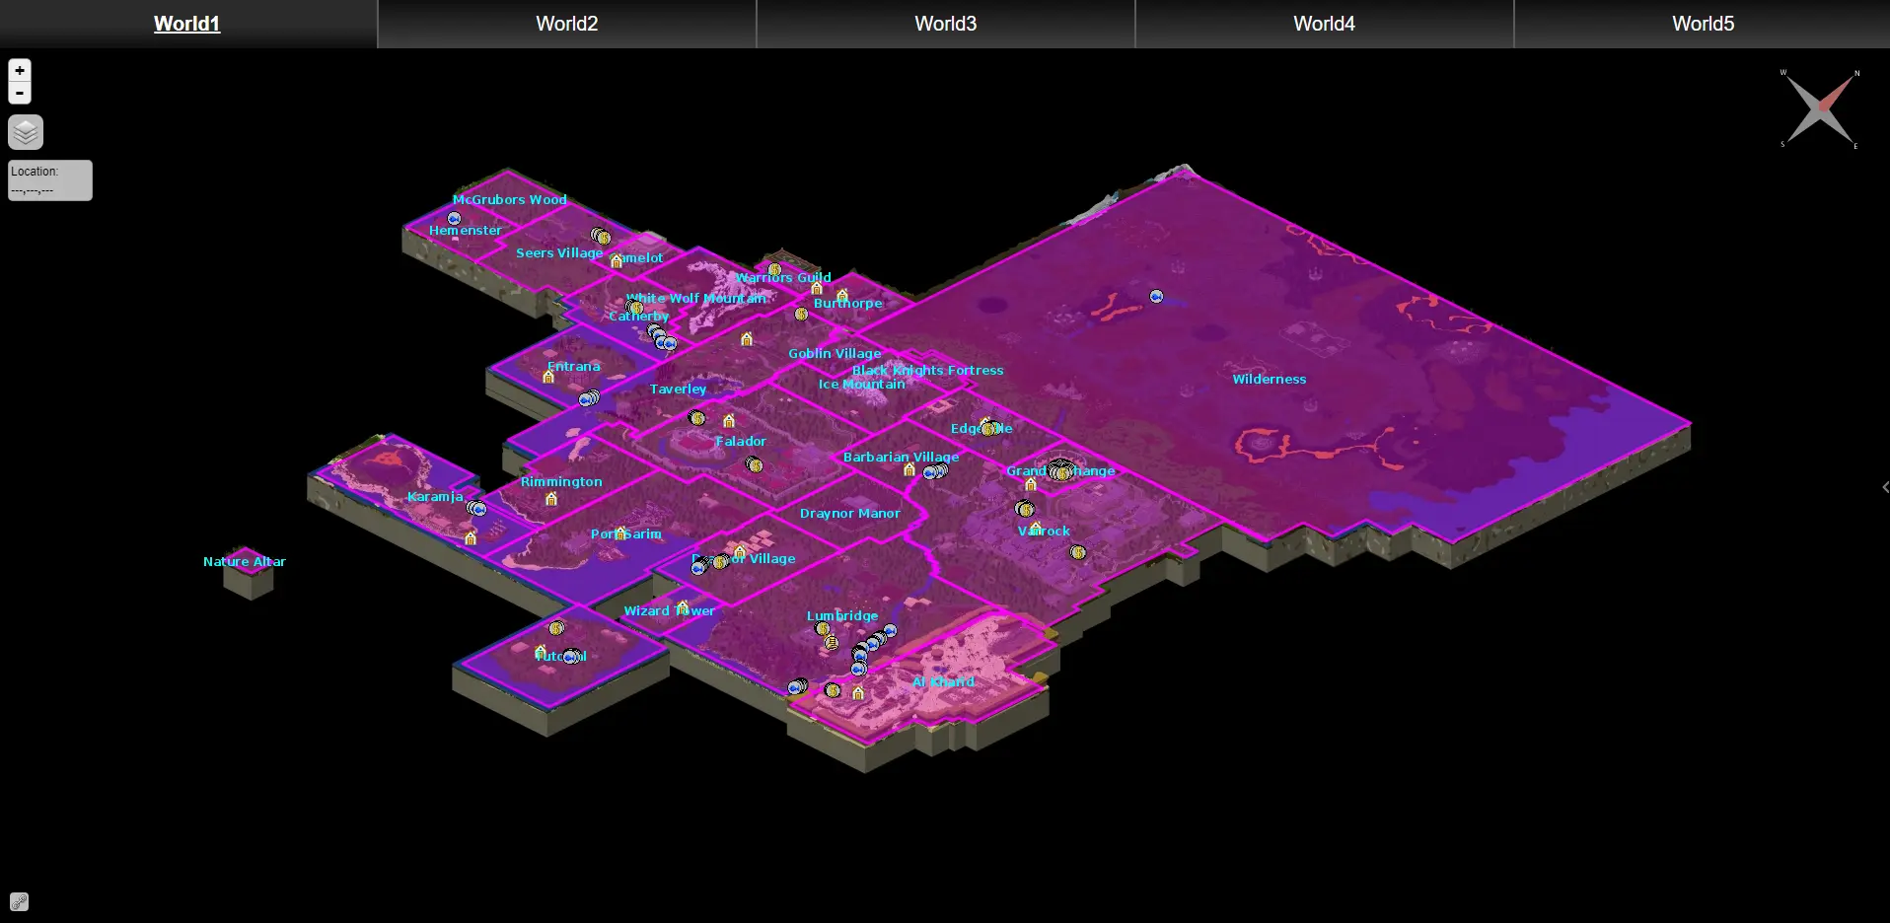This screenshot has height=923, width=1890.
Task: Open the map layers control
Action: click(x=26, y=131)
